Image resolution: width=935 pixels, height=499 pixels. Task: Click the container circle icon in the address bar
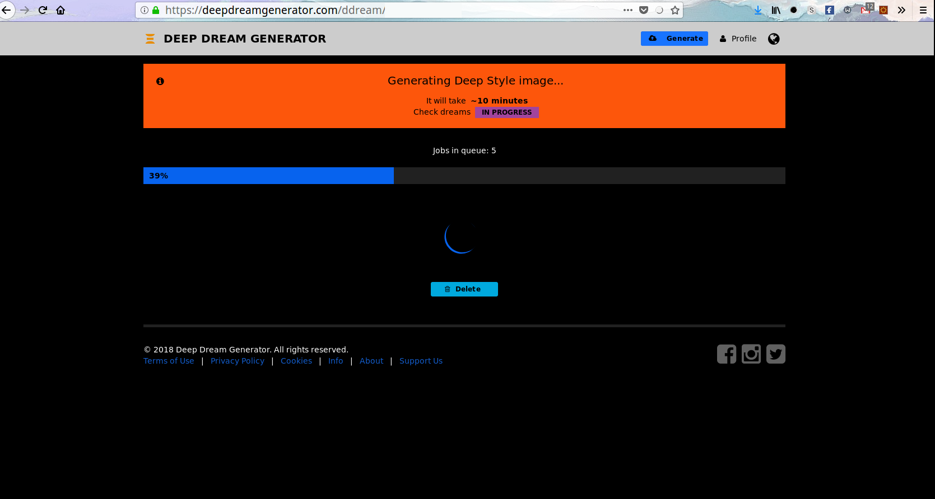click(x=659, y=10)
